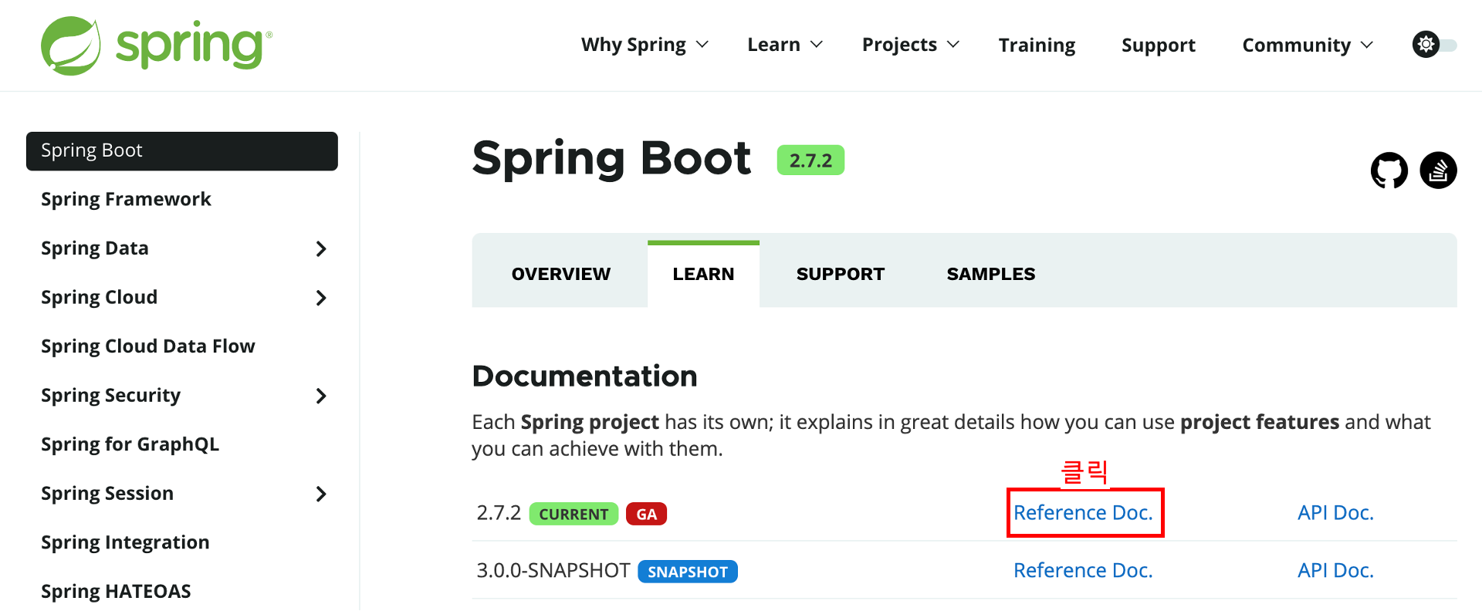
Task: Open API Doc. for version 2.7.2
Action: click(x=1335, y=512)
